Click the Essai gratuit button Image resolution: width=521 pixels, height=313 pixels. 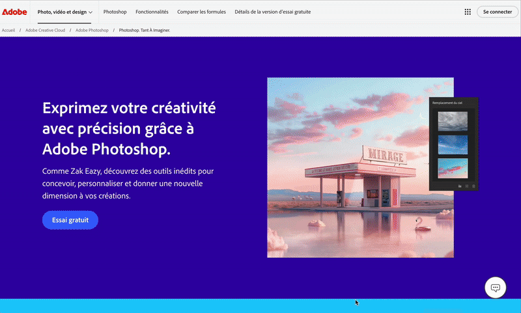(x=70, y=220)
